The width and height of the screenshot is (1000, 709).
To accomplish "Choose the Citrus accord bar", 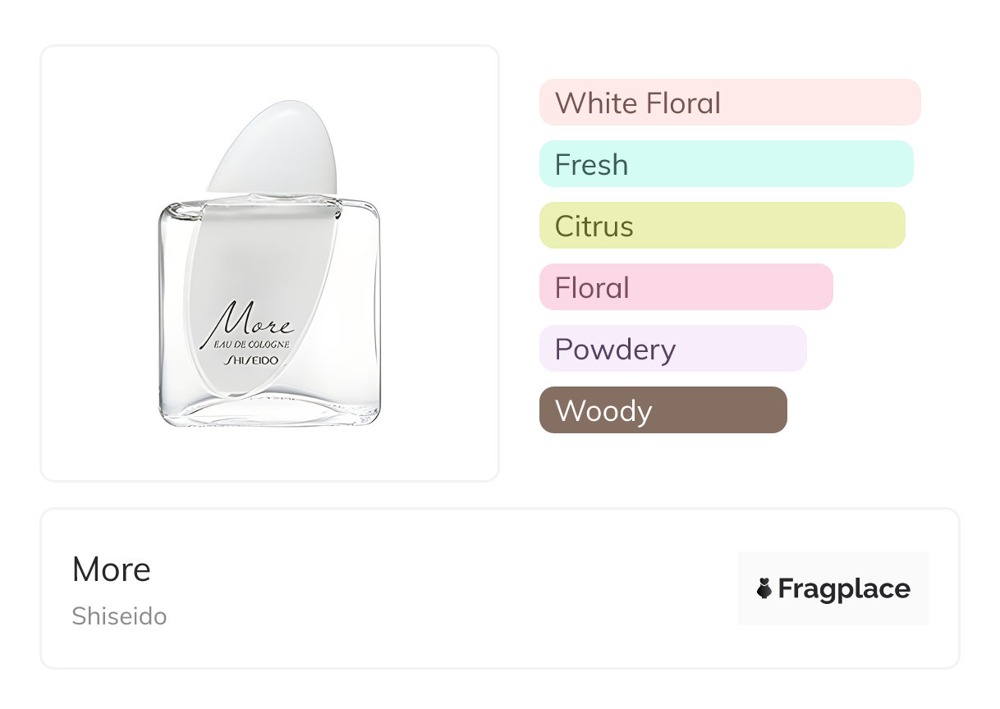I will pyautogui.click(x=722, y=226).
